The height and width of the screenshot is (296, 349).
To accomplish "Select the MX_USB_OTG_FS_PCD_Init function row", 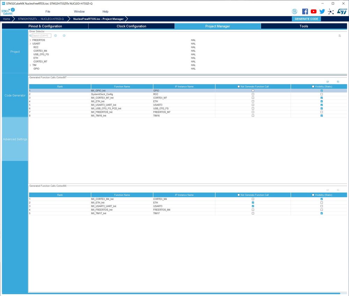I will pyautogui.click(x=188, y=108).
